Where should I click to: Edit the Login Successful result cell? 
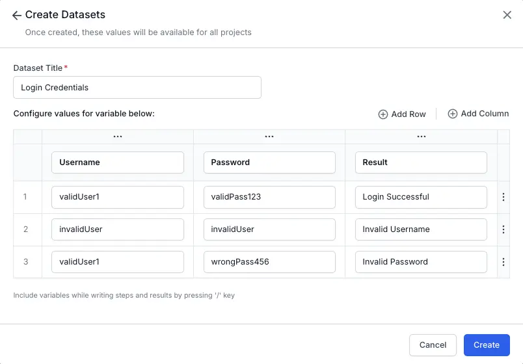click(x=421, y=197)
